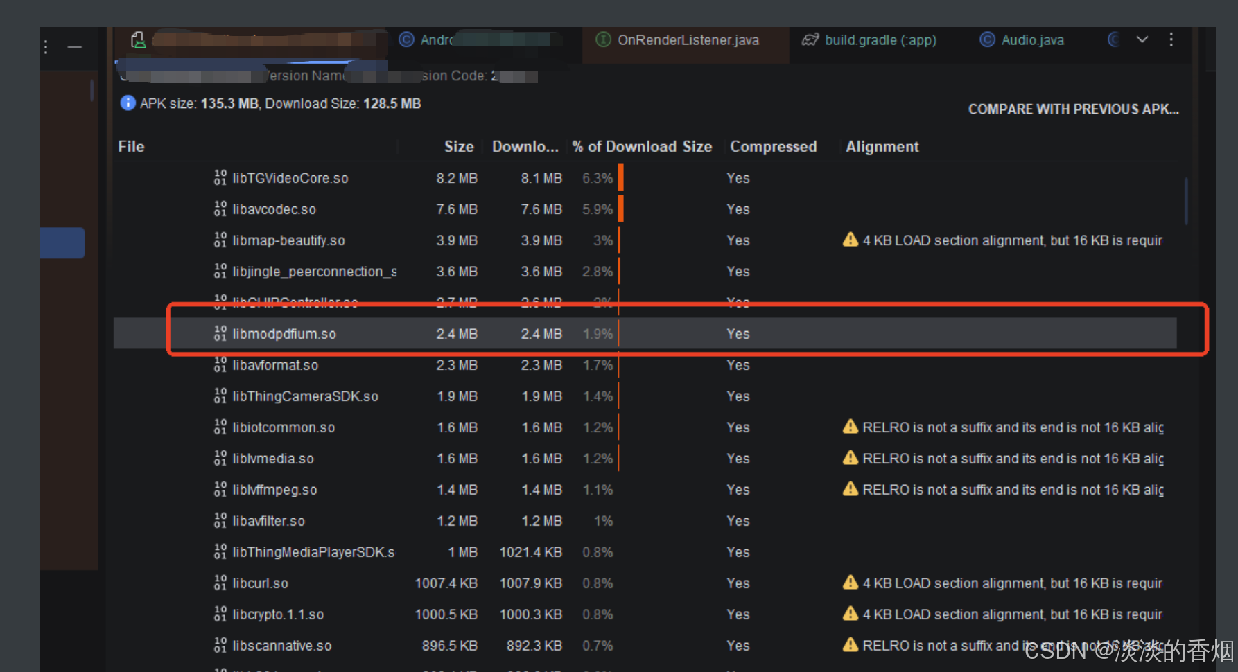Select the libmodpdfium.so file name
Image resolution: width=1238 pixels, height=672 pixels.
[284, 334]
